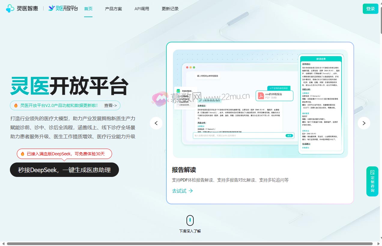The image size is (382, 246).
Task: Click the flame icon beside V2.0 update notice
Action: tap(16, 105)
